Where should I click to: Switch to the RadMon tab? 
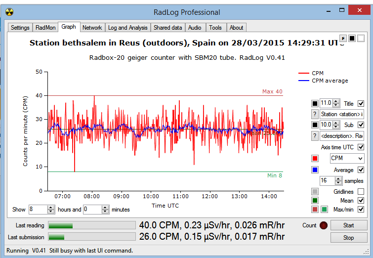(x=45, y=28)
